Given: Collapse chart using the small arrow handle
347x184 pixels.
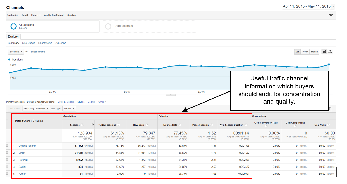Looking at the screenshot, I should point(170,95).
